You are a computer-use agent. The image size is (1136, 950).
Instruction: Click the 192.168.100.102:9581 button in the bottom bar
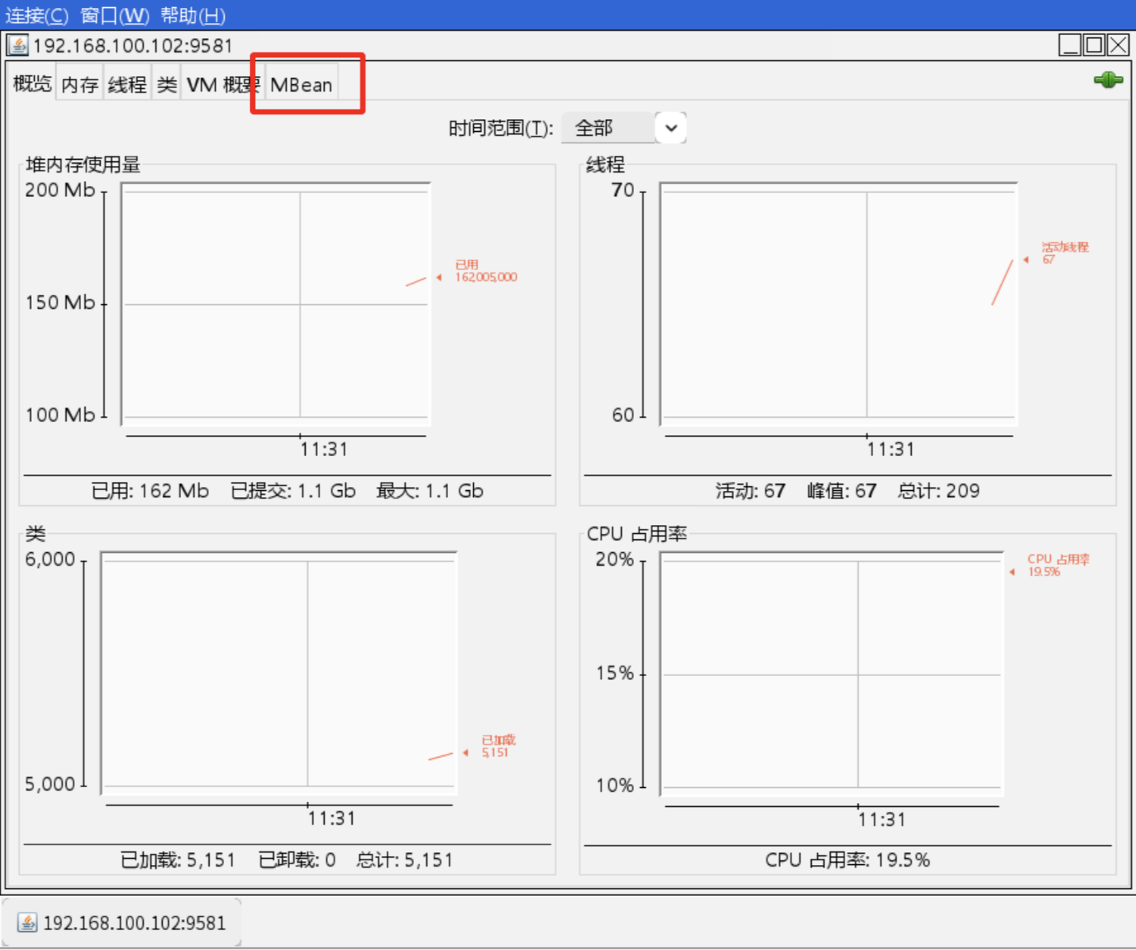pyautogui.click(x=122, y=922)
